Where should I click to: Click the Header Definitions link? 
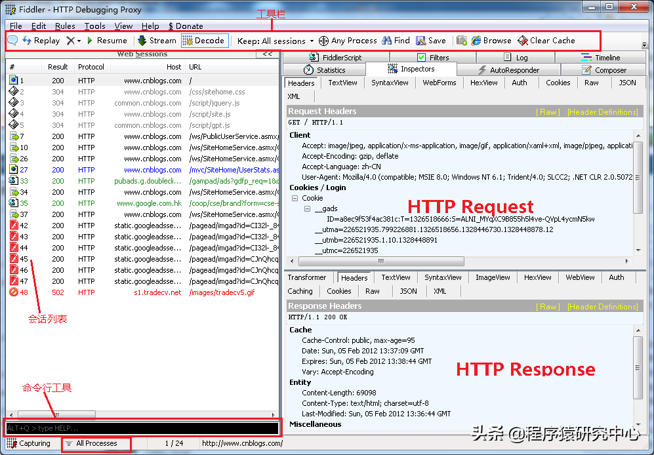[x=602, y=111]
